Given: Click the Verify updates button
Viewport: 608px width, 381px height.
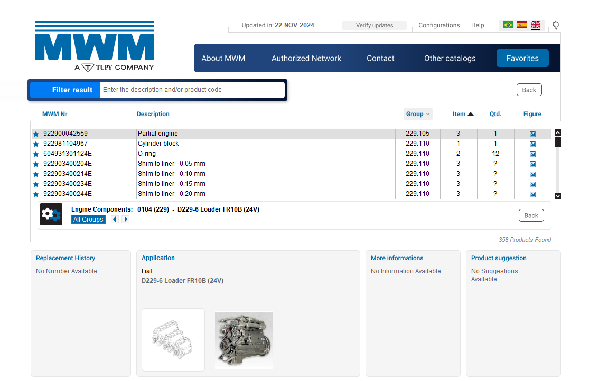Looking at the screenshot, I should pyautogui.click(x=375, y=25).
